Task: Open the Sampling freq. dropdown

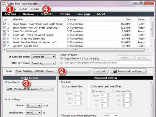Action: (x=34, y=112)
